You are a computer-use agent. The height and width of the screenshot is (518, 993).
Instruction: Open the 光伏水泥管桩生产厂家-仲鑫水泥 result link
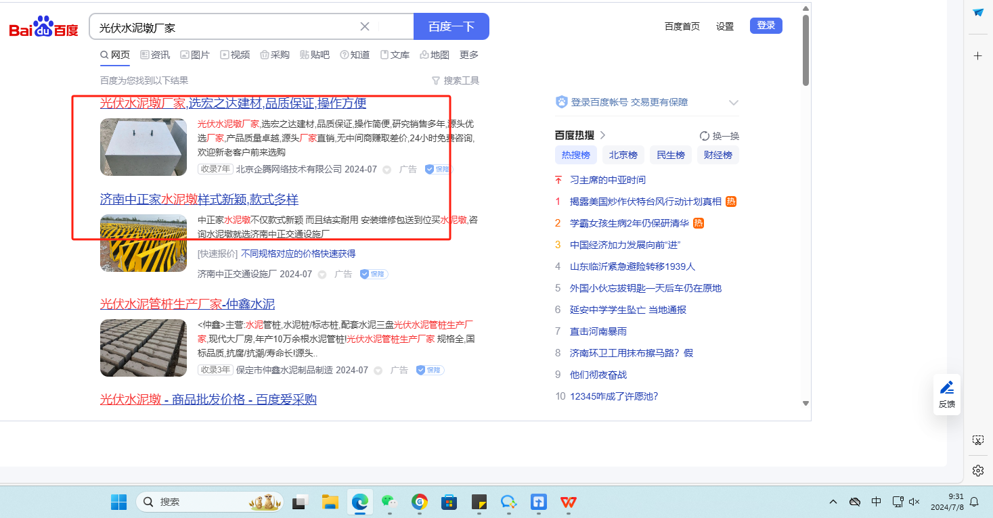[187, 304]
